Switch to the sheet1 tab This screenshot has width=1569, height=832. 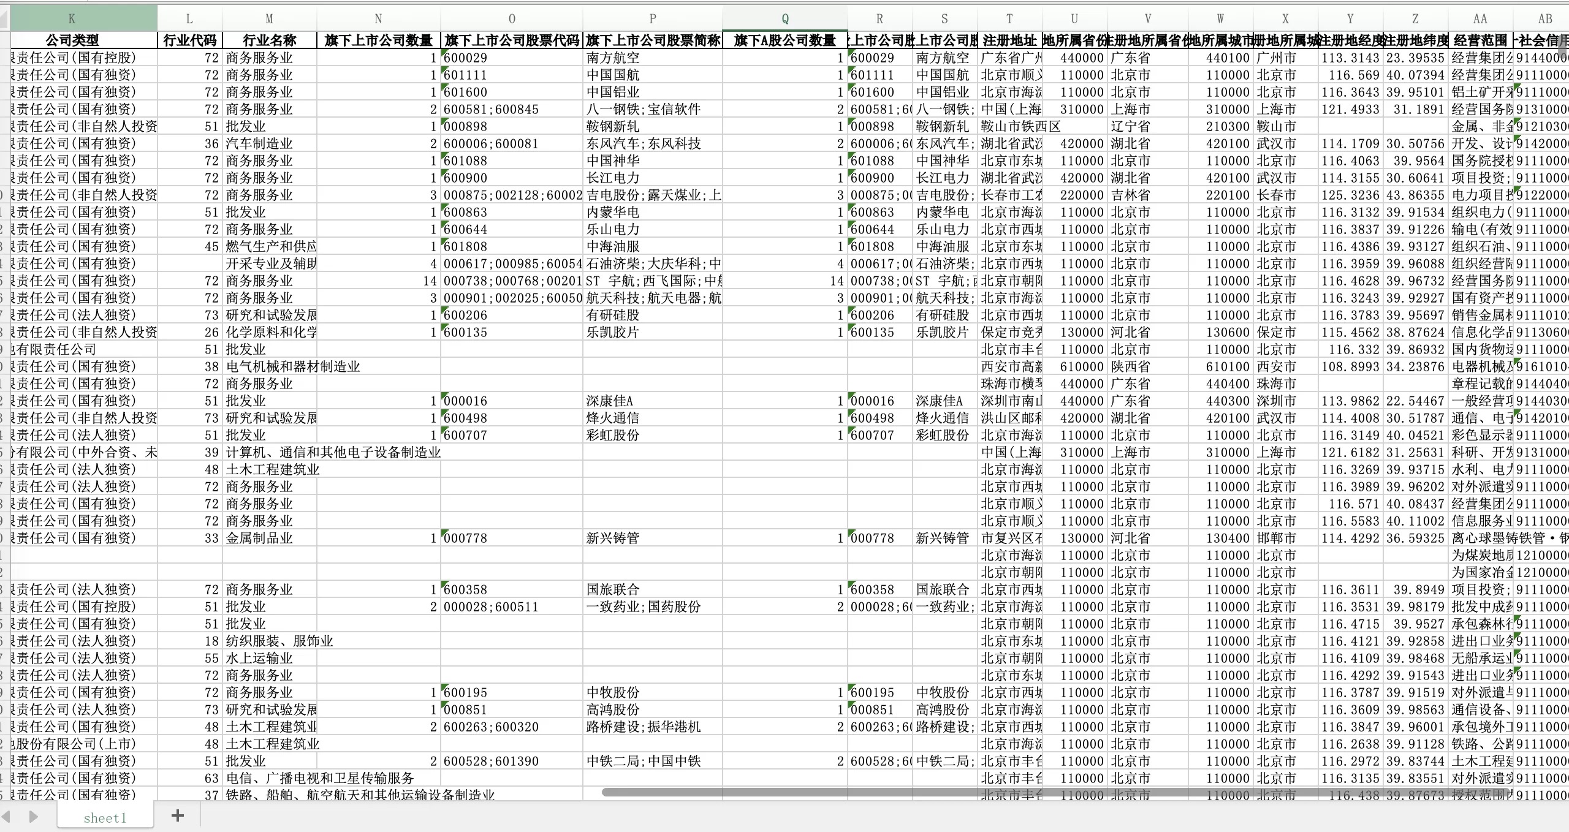point(105,818)
